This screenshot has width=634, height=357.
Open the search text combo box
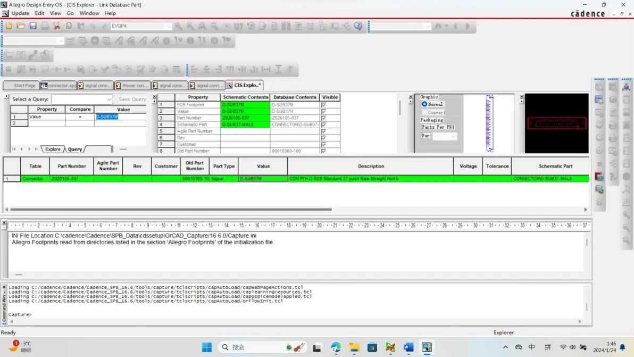click(x=428, y=26)
